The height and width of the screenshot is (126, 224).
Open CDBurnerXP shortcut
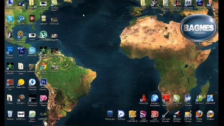point(210,98)
